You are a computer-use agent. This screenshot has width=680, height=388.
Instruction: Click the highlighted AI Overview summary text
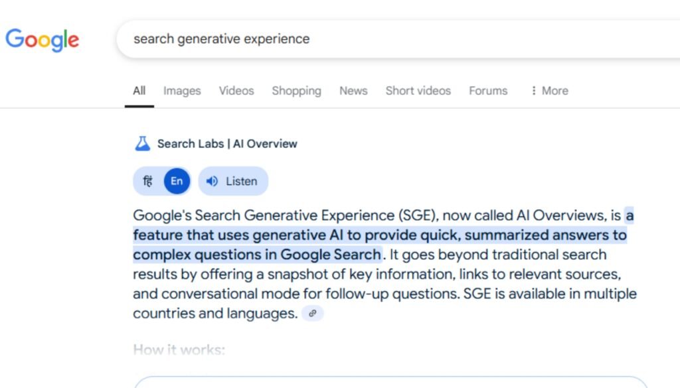[381, 235]
